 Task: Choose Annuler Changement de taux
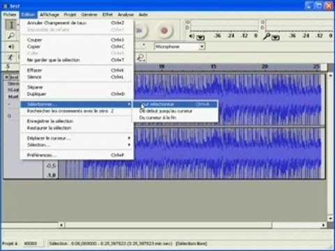(77, 23)
